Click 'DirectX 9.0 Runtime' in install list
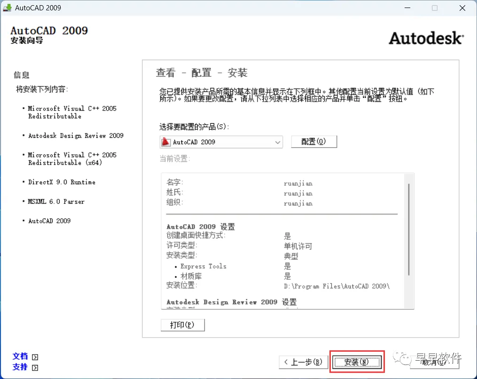 [62, 182]
